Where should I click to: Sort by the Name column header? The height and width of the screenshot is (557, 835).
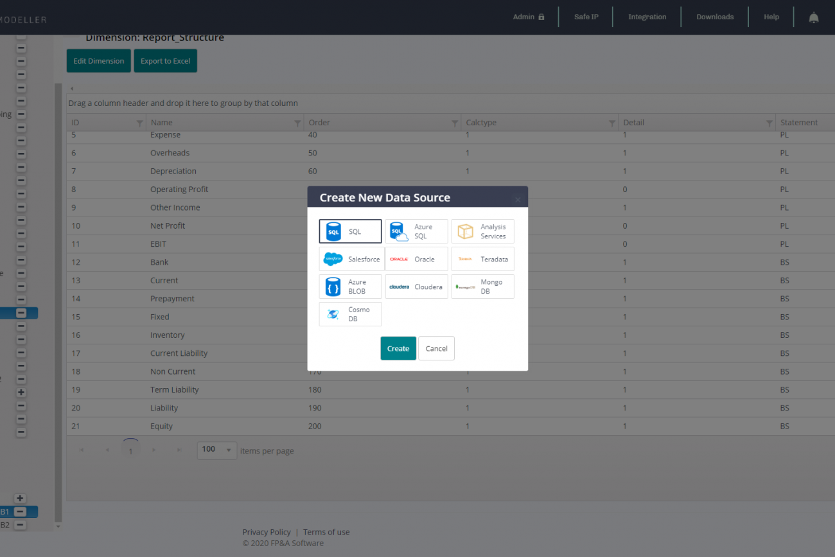click(x=162, y=123)
